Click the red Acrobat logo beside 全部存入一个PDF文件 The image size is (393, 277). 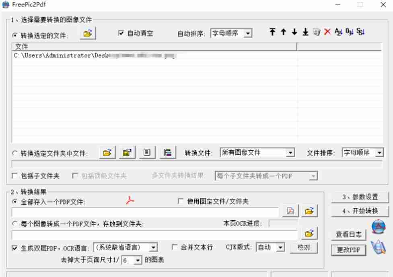pos(130,200)
